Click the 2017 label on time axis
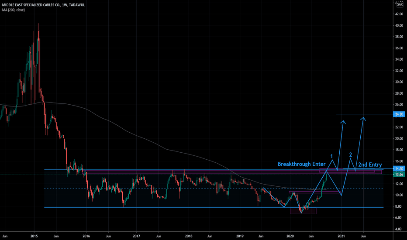 click(137, 236)
